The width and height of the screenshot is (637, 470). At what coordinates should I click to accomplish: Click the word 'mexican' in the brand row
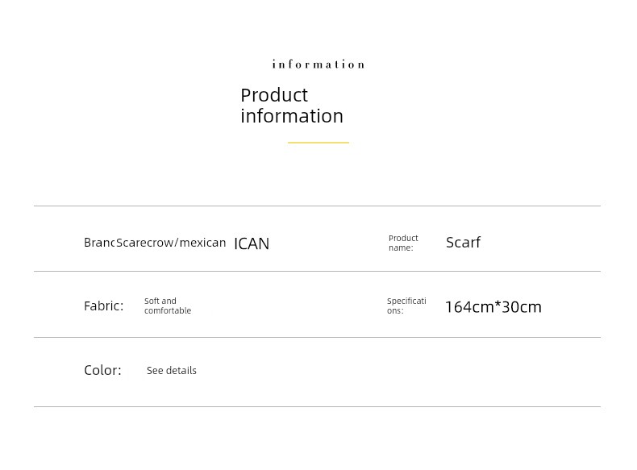pos(202,243)
